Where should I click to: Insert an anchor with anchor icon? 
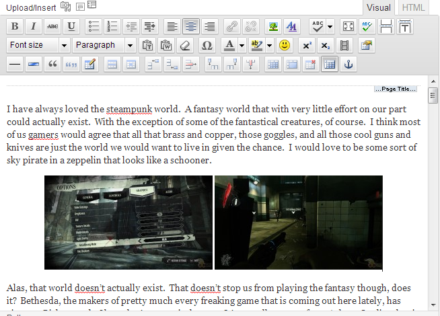click(349, 65)
